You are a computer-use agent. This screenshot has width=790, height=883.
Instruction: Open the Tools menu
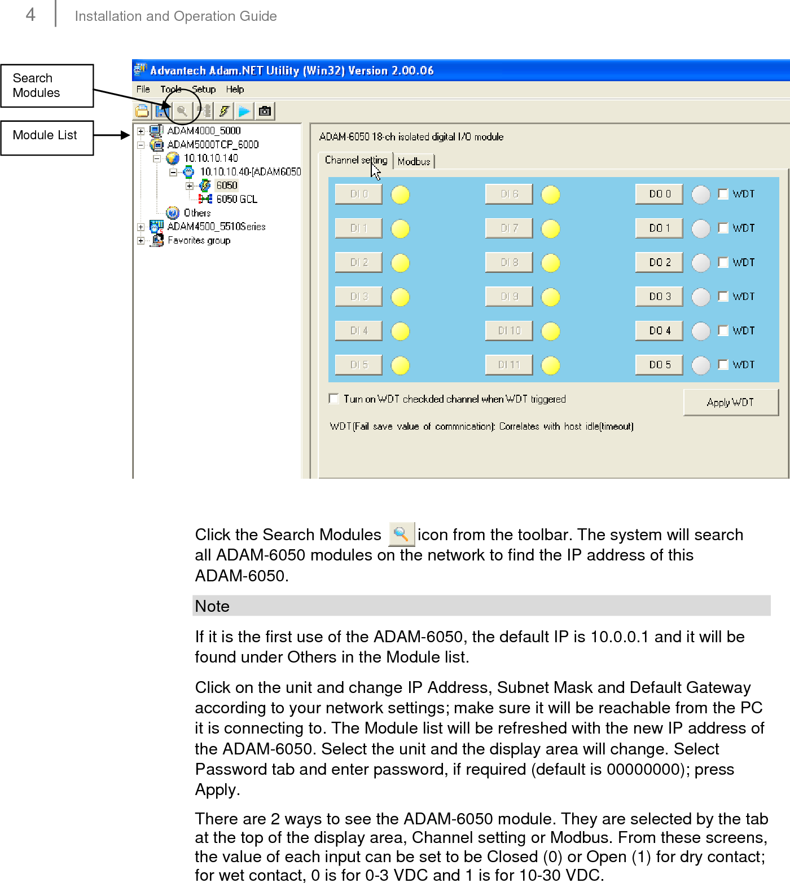pyautogui.click(x=170, y=89)
